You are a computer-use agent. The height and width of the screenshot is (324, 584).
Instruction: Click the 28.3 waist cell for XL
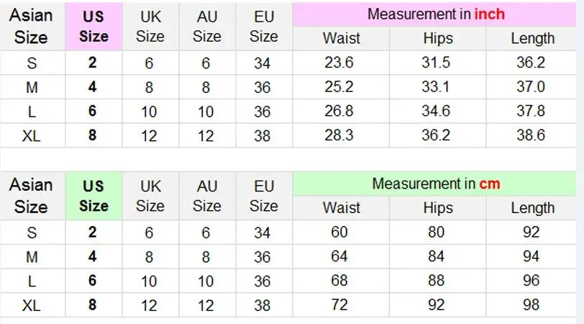339,135
